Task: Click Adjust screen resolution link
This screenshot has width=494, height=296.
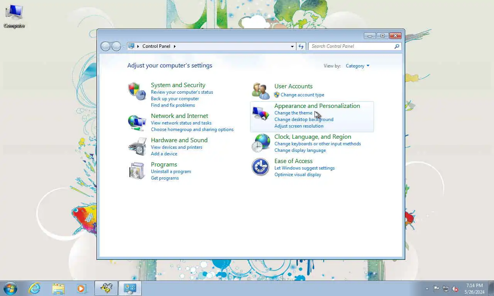Action: click(299, 126)
